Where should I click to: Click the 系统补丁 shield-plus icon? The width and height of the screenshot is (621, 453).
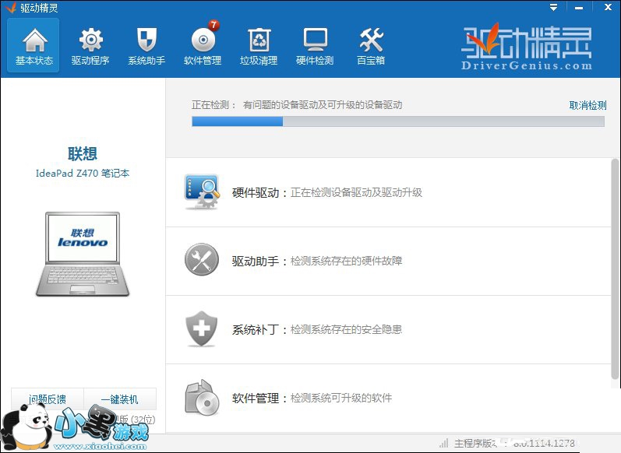pyautogui.click(x=201, y=329)
